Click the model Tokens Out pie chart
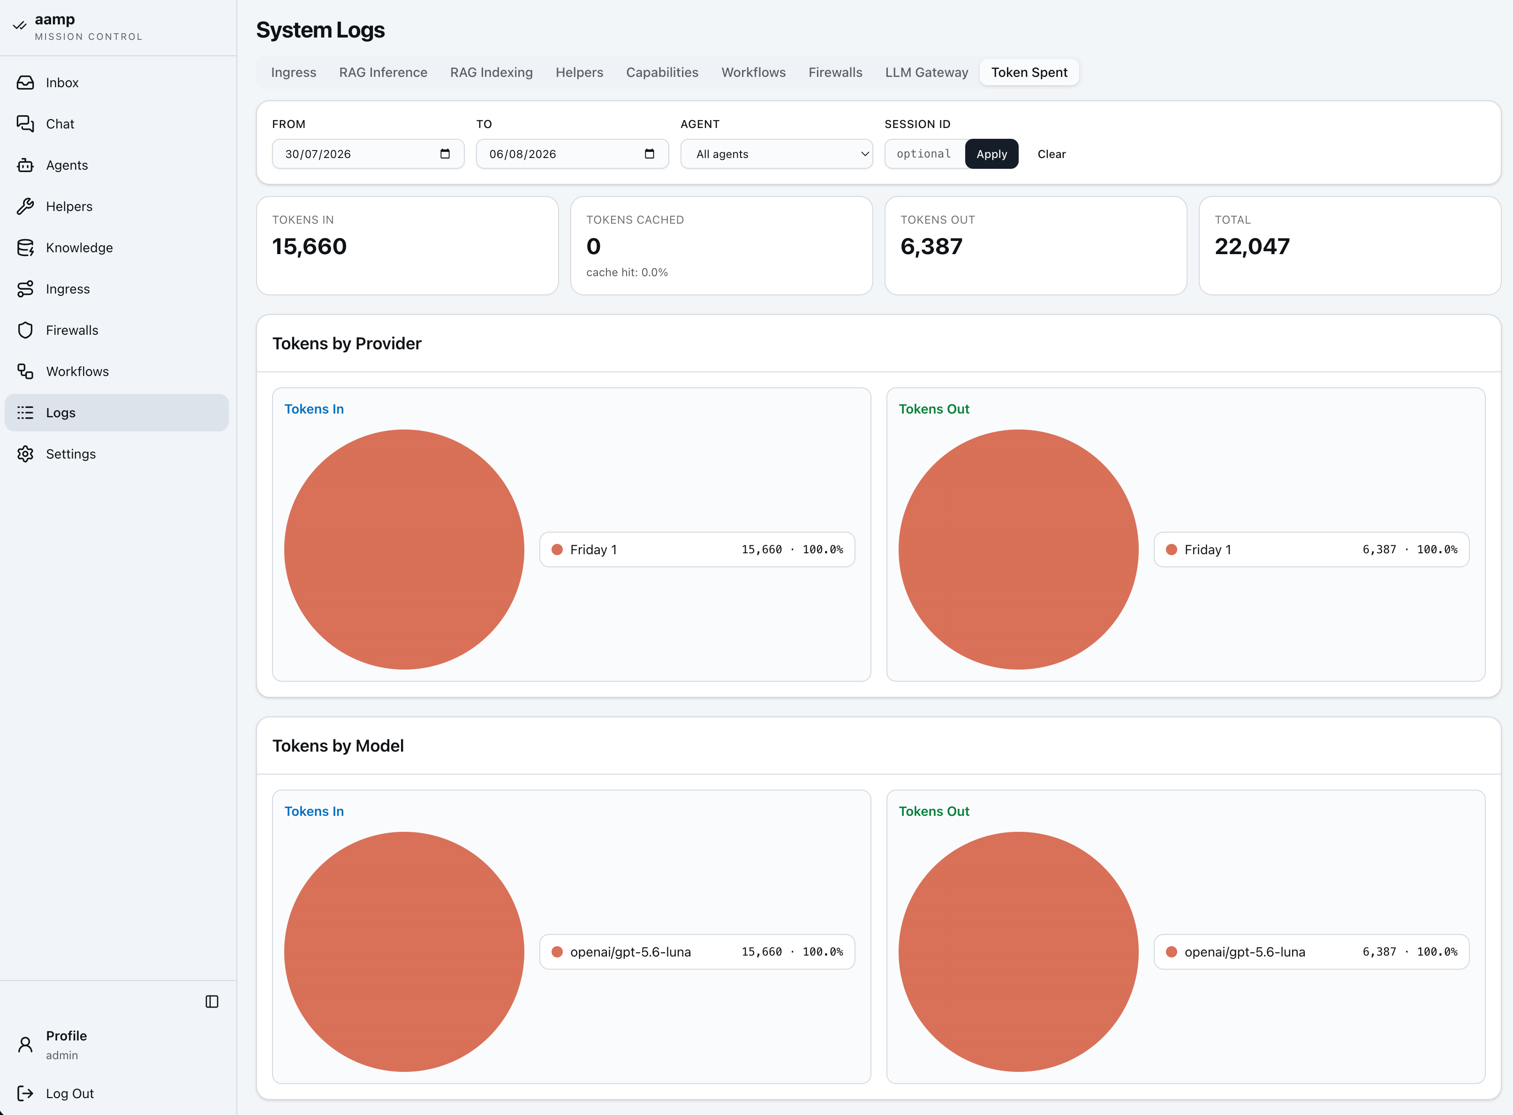This screenshot has width=1513, height=1115. [1018, 952]
